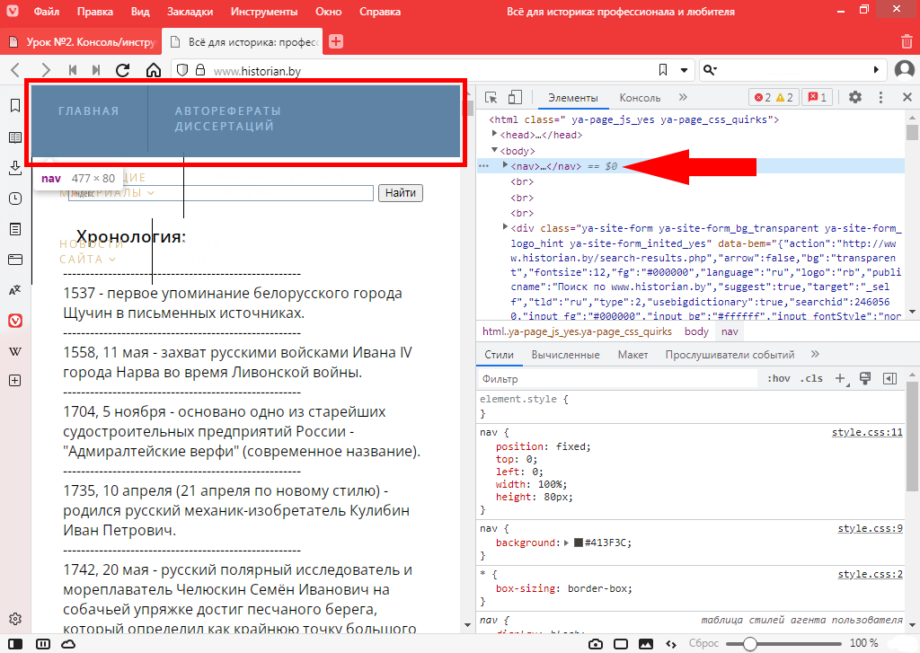Click the style.css:11 source link
This screenshot has width=920, height=653.
click(x=866, y=432)
